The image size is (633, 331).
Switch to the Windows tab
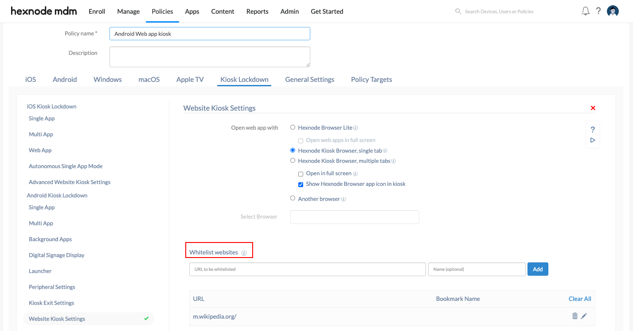pos(108,80)
